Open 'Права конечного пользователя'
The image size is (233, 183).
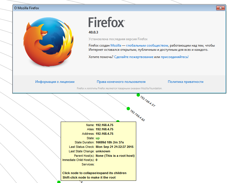(121, 82)
